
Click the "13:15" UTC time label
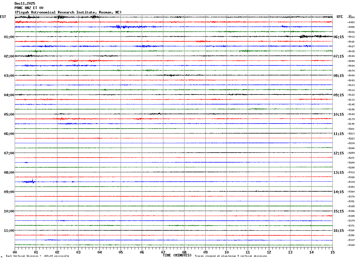click(x=339, y=173)
